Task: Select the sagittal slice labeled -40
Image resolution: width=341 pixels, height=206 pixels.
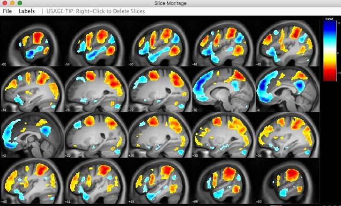Action: [287, 43]
